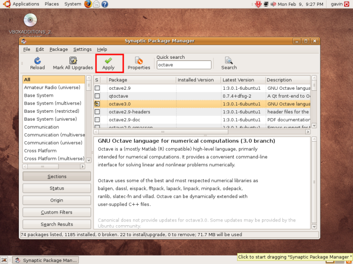This screenshot has width=353, height=264.
Task: Click the sections list scroll-up arrow
Action: [x=89, y=78]
